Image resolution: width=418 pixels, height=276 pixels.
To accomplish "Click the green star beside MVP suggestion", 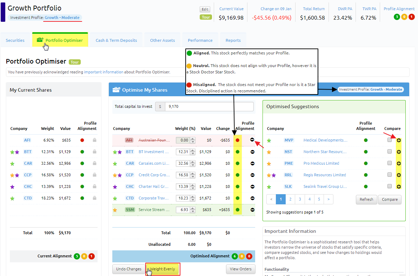I will (x=269, y=140).
